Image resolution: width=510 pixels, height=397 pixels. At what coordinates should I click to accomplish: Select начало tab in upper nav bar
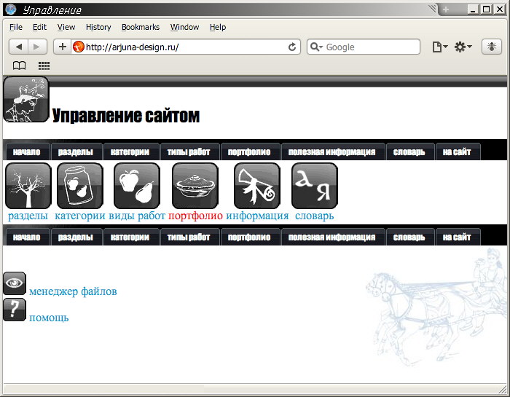27,152
